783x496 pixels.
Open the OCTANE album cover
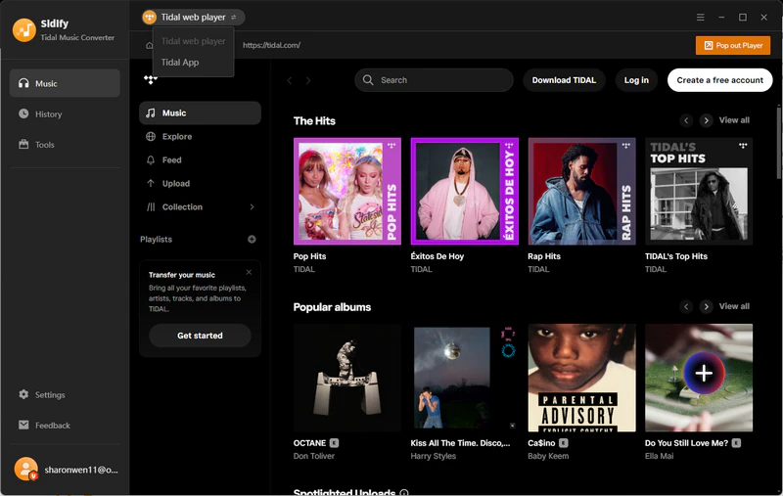point(347,378)
